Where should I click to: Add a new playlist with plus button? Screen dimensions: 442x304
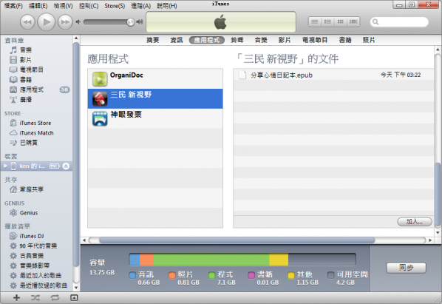[x=17, y=297]
